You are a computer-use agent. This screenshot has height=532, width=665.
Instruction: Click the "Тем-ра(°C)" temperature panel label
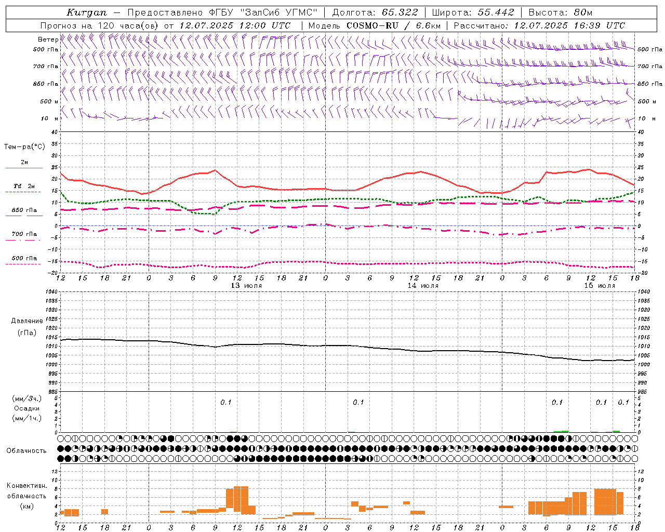click(24, 147)
